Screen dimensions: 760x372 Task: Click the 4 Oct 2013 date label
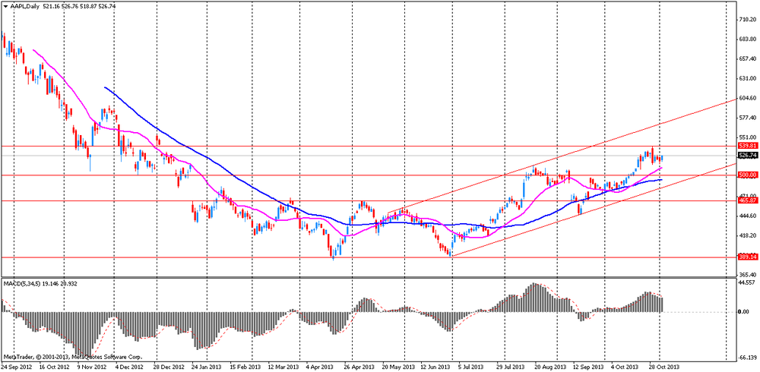pyautogui.click(x=624, y=367)
